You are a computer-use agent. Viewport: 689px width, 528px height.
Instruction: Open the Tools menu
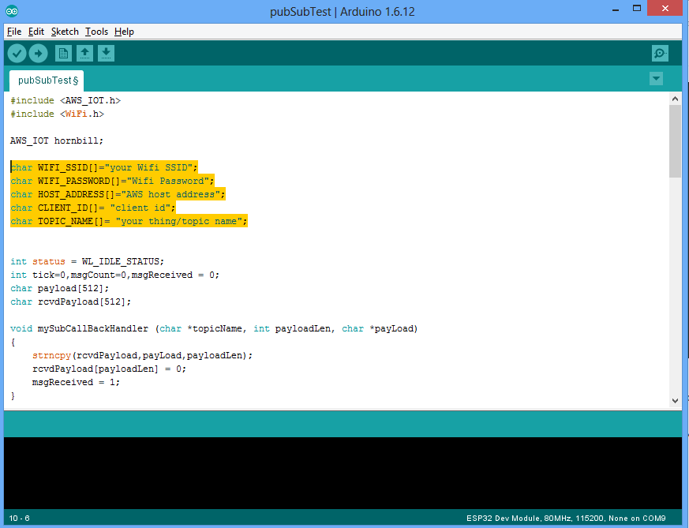pos(96,32)
